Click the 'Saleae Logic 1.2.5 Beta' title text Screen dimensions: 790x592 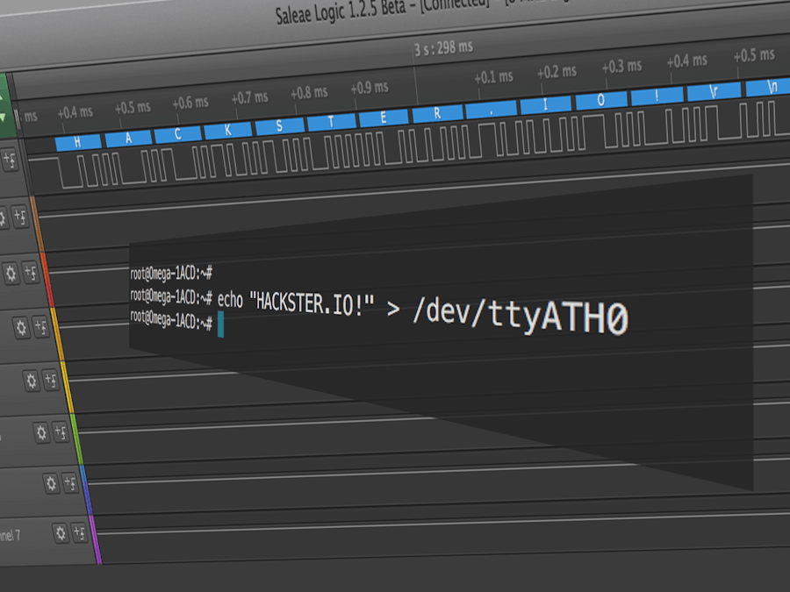(341, 11)
